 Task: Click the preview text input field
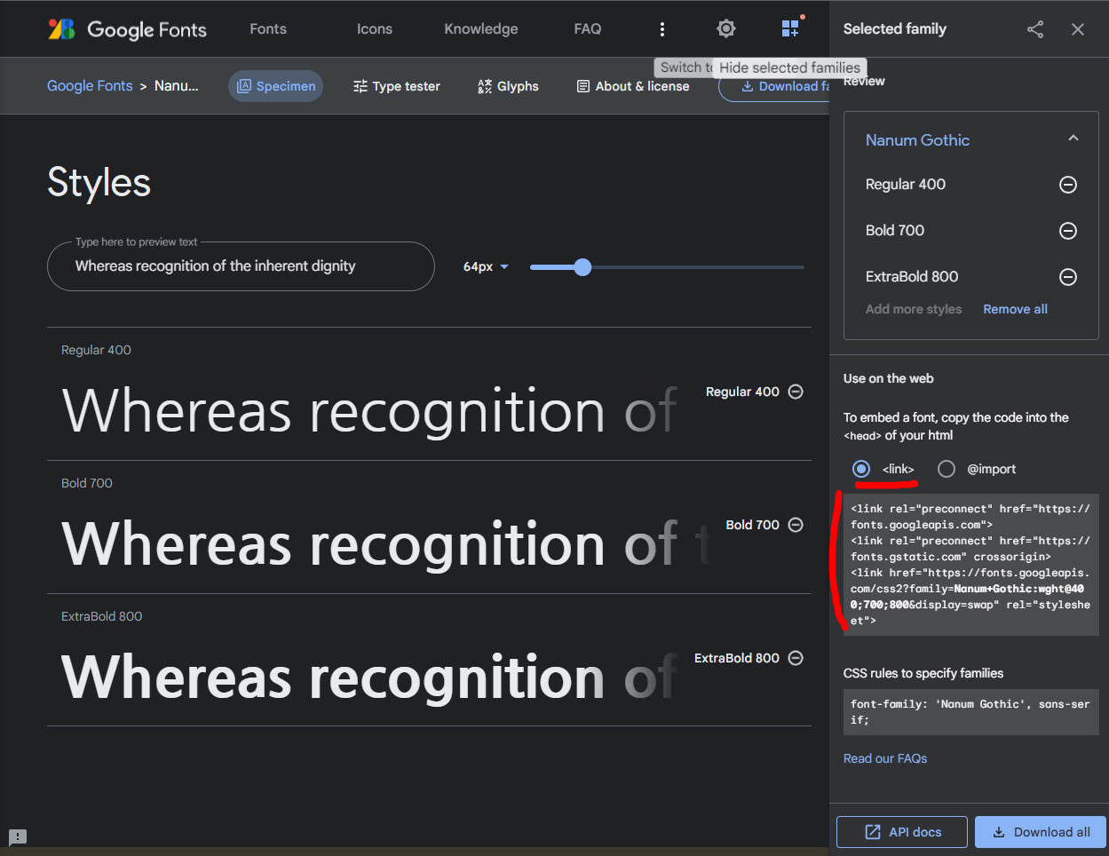point(241,266)
